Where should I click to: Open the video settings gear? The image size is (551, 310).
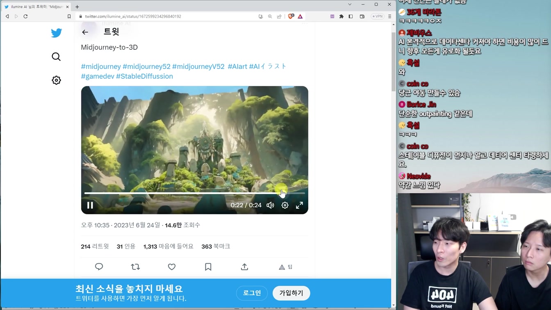pyautogui.click(x=285, y=205)
